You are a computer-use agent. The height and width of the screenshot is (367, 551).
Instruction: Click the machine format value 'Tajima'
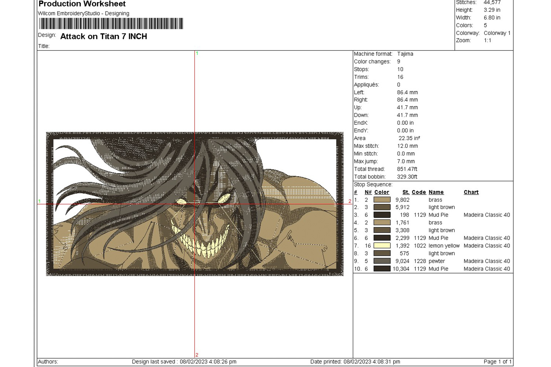(405, 54)
